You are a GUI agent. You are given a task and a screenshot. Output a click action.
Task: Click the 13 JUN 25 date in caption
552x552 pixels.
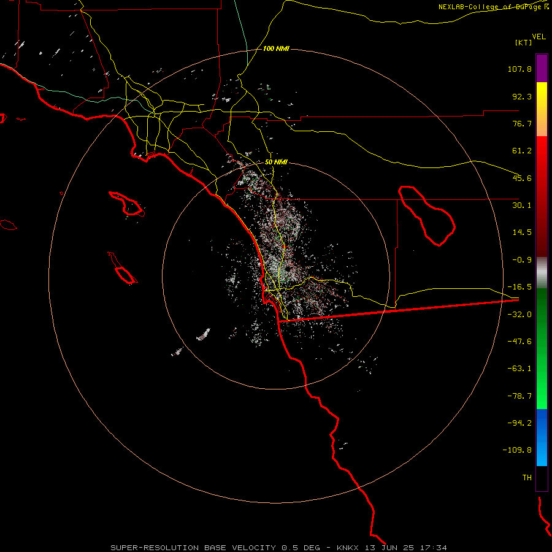391,548
